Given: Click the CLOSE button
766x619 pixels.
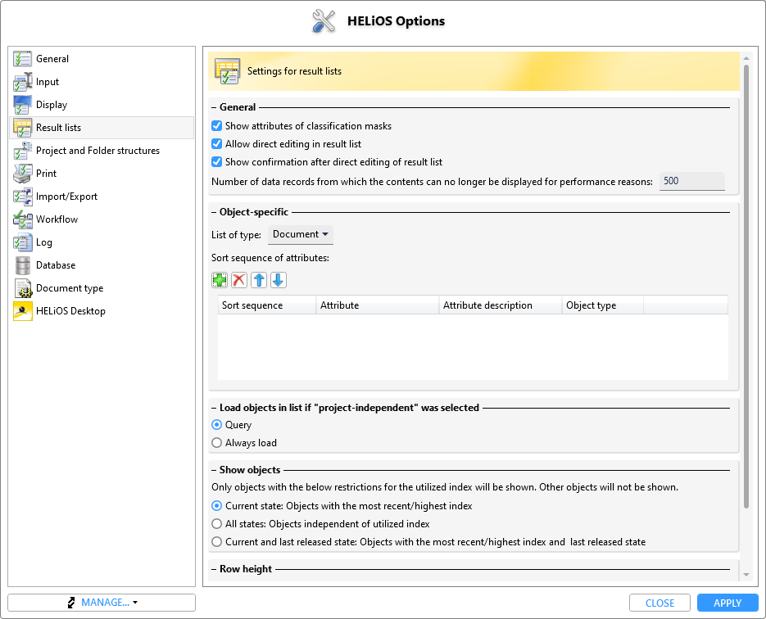Looking at the screenshot, I should [659, 603].
